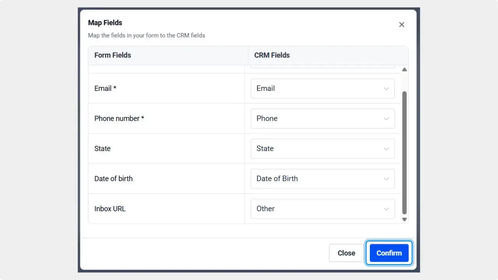Confirm the field mapping

(389, 253)
